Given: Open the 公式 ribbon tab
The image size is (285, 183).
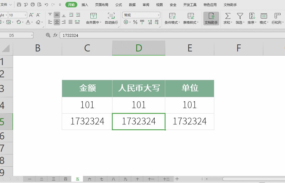Looking at the screenshot, I should click(x=118, y=5).
